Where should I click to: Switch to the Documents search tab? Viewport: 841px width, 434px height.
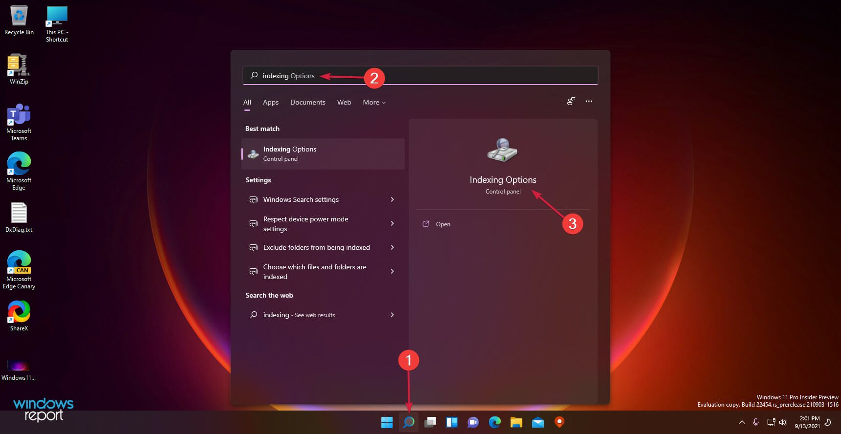(308, 102)
